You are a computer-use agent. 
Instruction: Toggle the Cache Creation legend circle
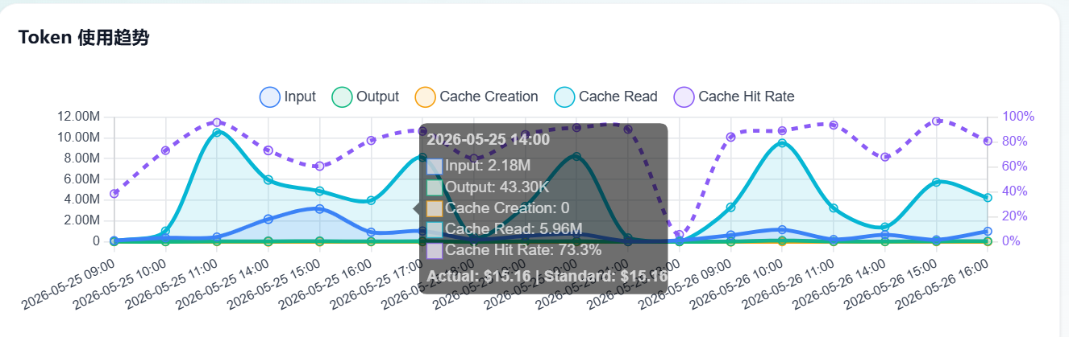425,97
